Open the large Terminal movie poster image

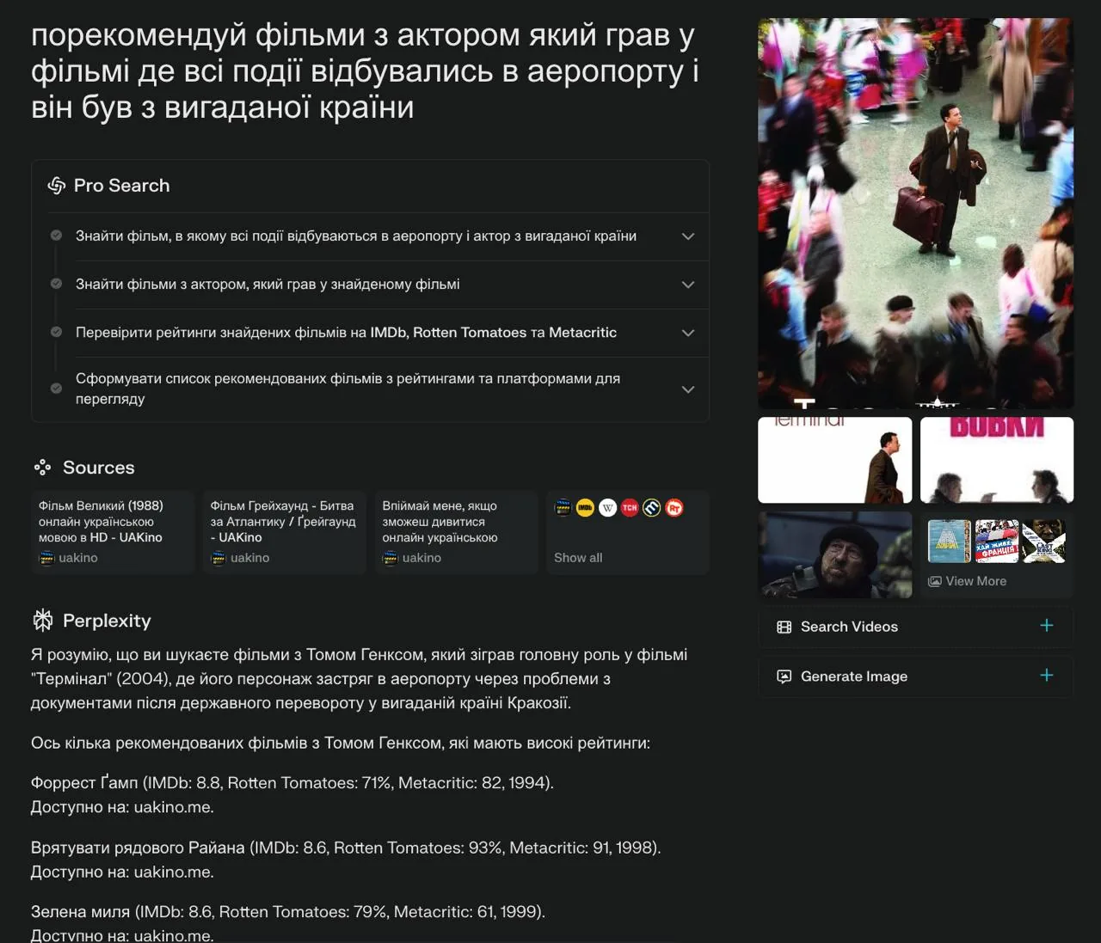pos(915,213)
